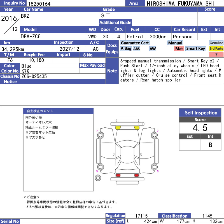Click the spare tire icon below the diagram

(x=98, y=178)
